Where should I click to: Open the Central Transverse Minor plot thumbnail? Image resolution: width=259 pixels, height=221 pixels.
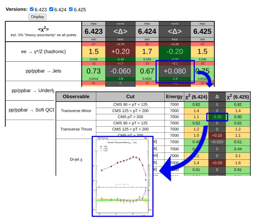tap(122, 176)
